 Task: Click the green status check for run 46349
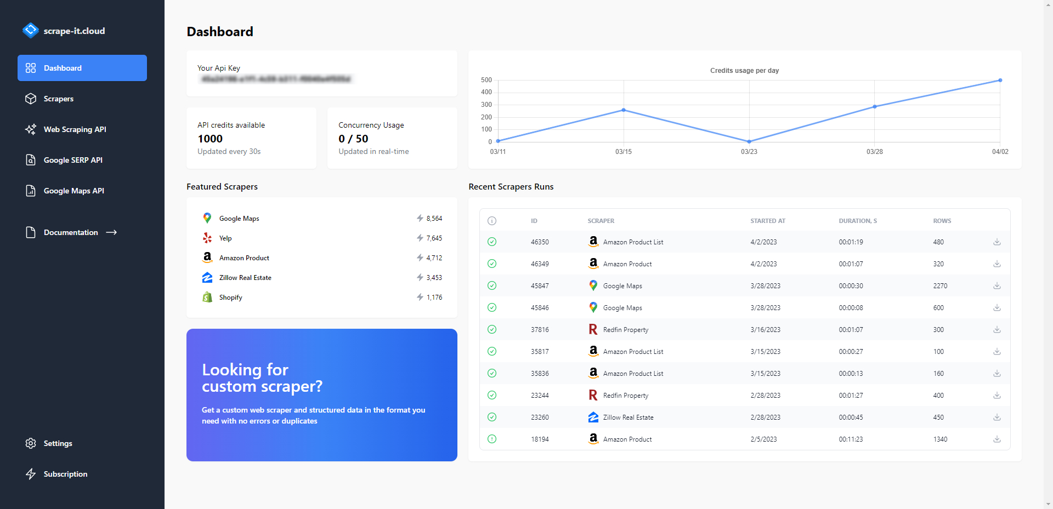tap(492, 264)
